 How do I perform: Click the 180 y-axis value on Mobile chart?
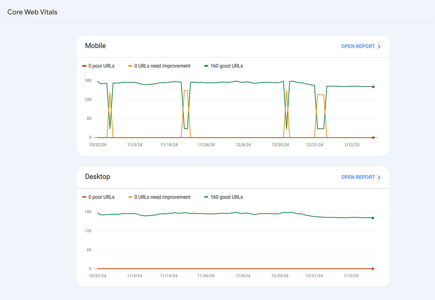tap(88, 81)
